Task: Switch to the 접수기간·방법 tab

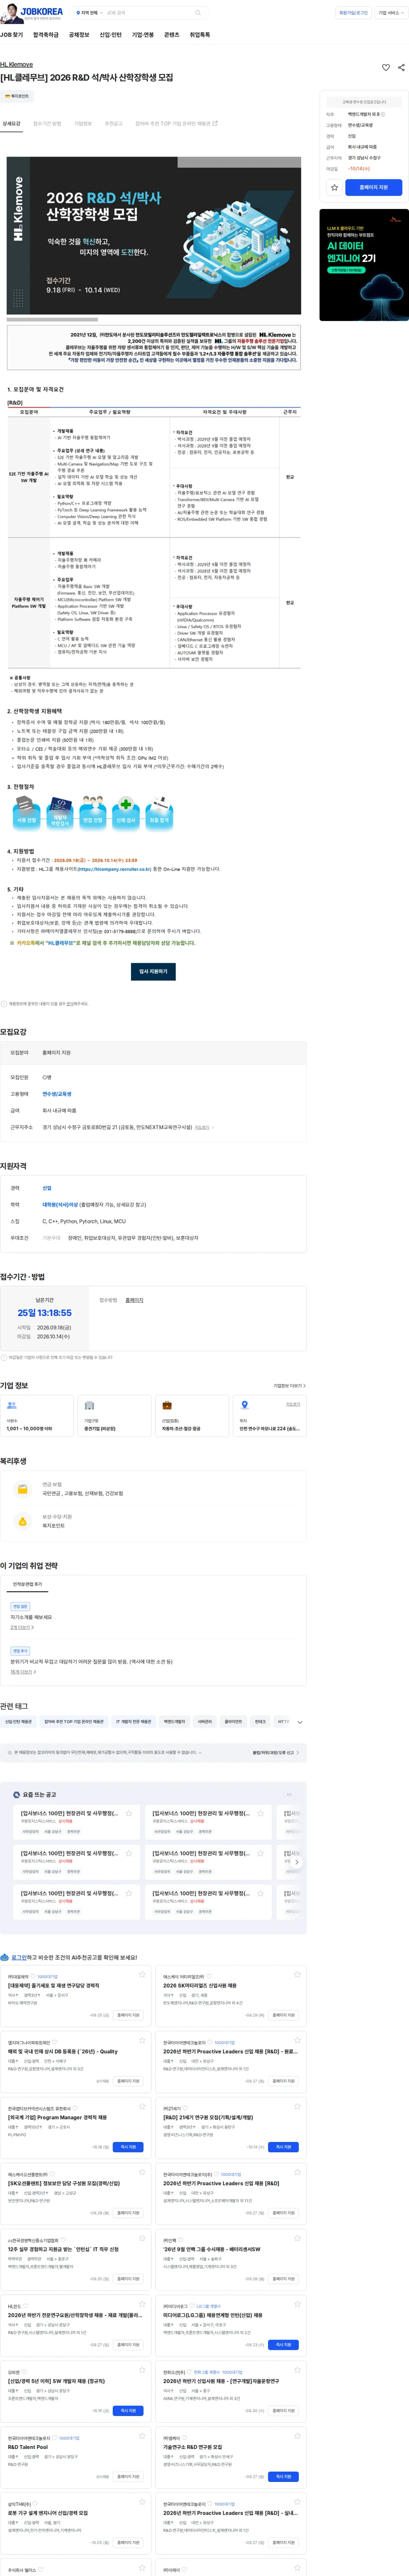Action: [47, 124]
